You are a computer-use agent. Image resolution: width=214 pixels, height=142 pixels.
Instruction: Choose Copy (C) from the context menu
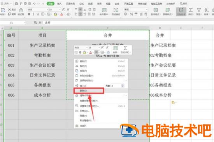tap(101, 61)
